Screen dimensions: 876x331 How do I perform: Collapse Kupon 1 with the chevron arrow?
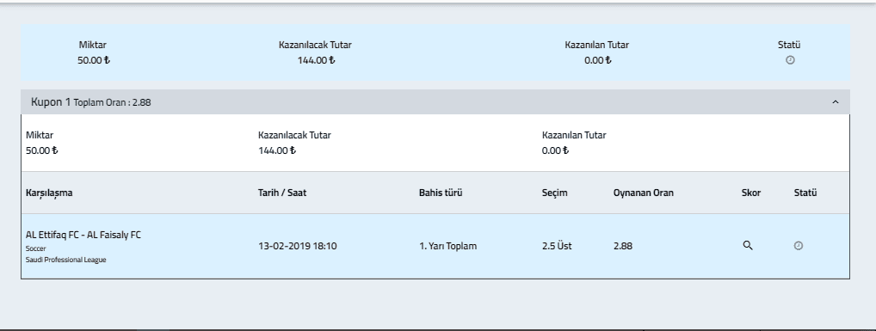[836, 102]
